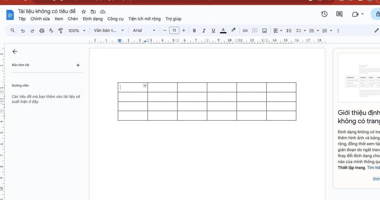Click the Undo icon
This screenshot has height=200, width=380.
[22, 30]
